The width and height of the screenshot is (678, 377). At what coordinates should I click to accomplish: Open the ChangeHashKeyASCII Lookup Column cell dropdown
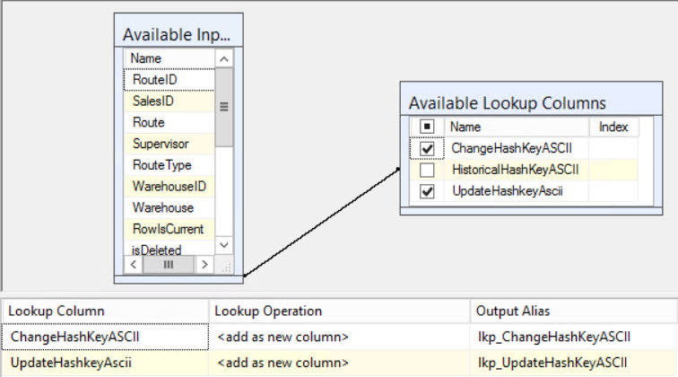104,337
